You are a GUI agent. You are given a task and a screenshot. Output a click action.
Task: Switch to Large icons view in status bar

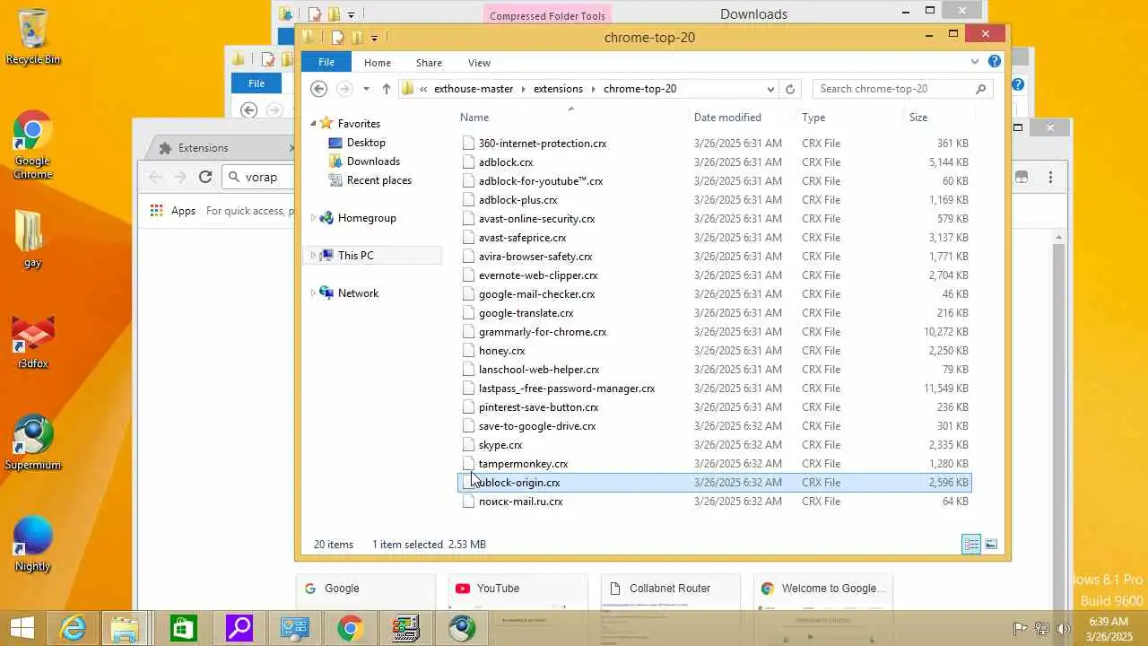click(991, 545)
